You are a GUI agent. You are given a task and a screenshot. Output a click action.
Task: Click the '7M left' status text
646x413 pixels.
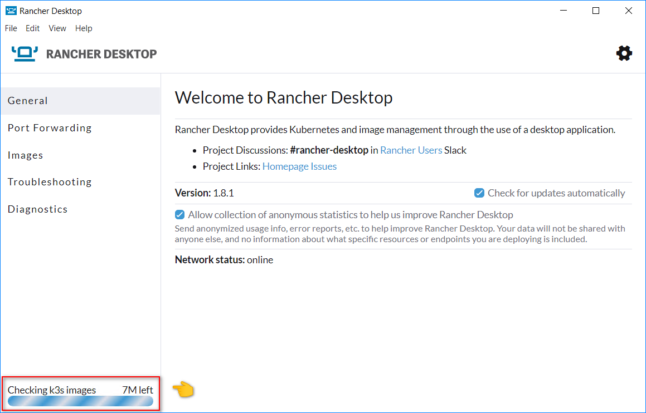138,390
